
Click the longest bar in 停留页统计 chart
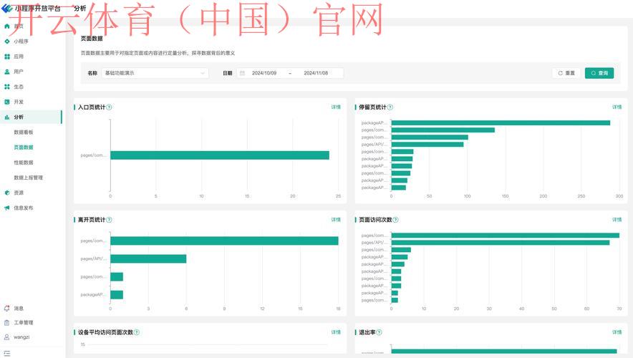(501, 122)
